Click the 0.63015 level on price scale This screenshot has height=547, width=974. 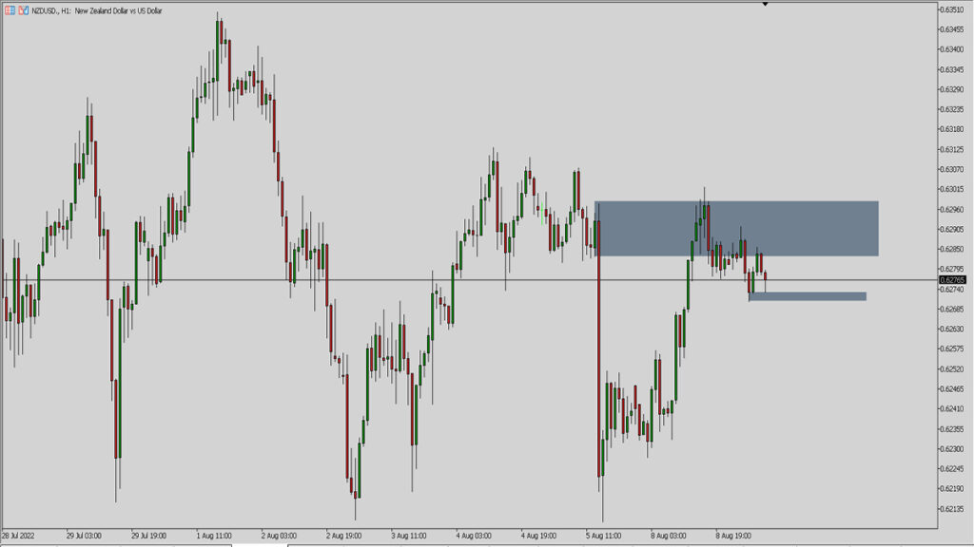(x=952, y=190)
